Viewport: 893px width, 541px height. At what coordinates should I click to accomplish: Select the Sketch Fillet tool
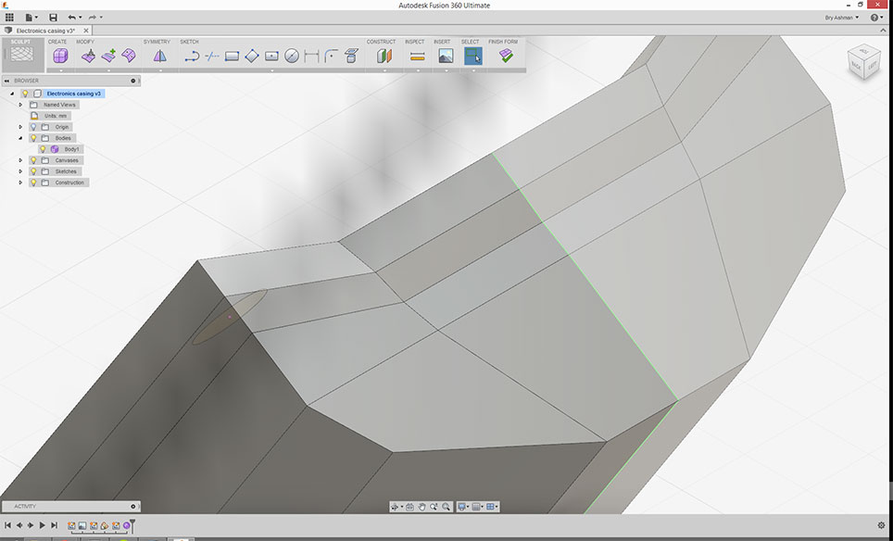pos(332,56)
